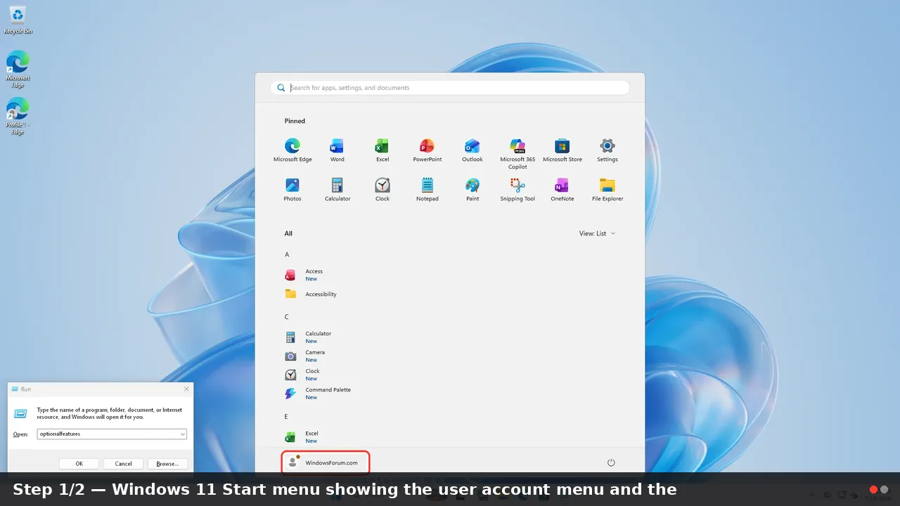Select the Microsoft Edge desktop shortcut
The width and height of the screenshot is (900, 506).
click(x=18, y=69)
